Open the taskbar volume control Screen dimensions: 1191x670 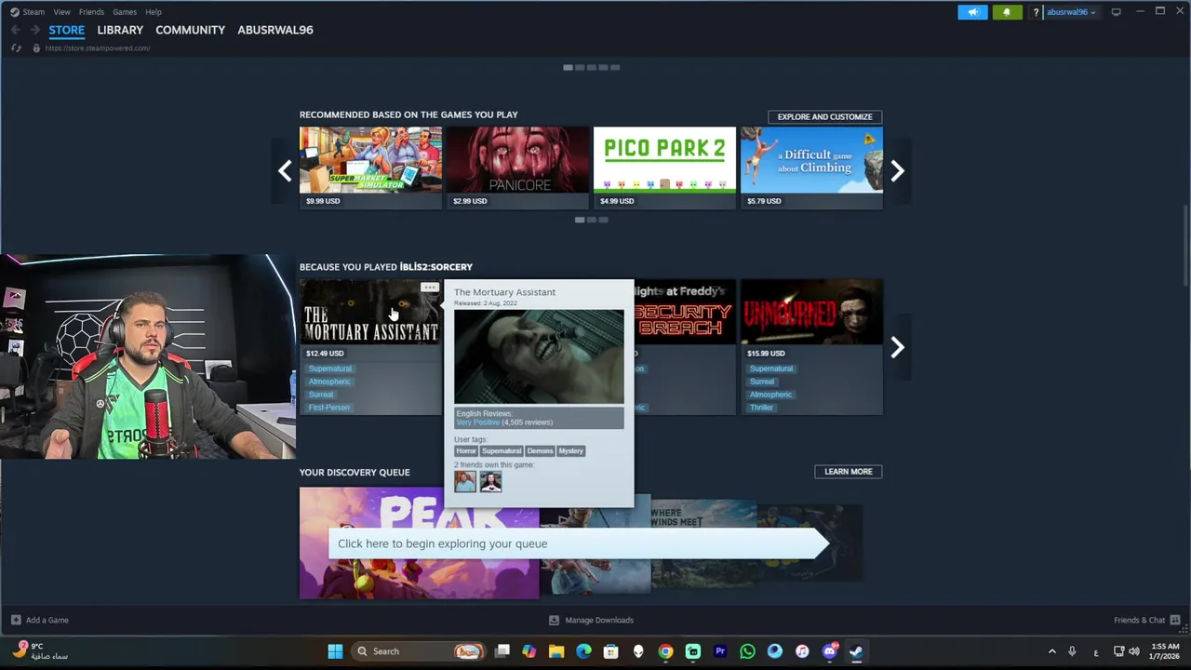[x=1133, y=651]
